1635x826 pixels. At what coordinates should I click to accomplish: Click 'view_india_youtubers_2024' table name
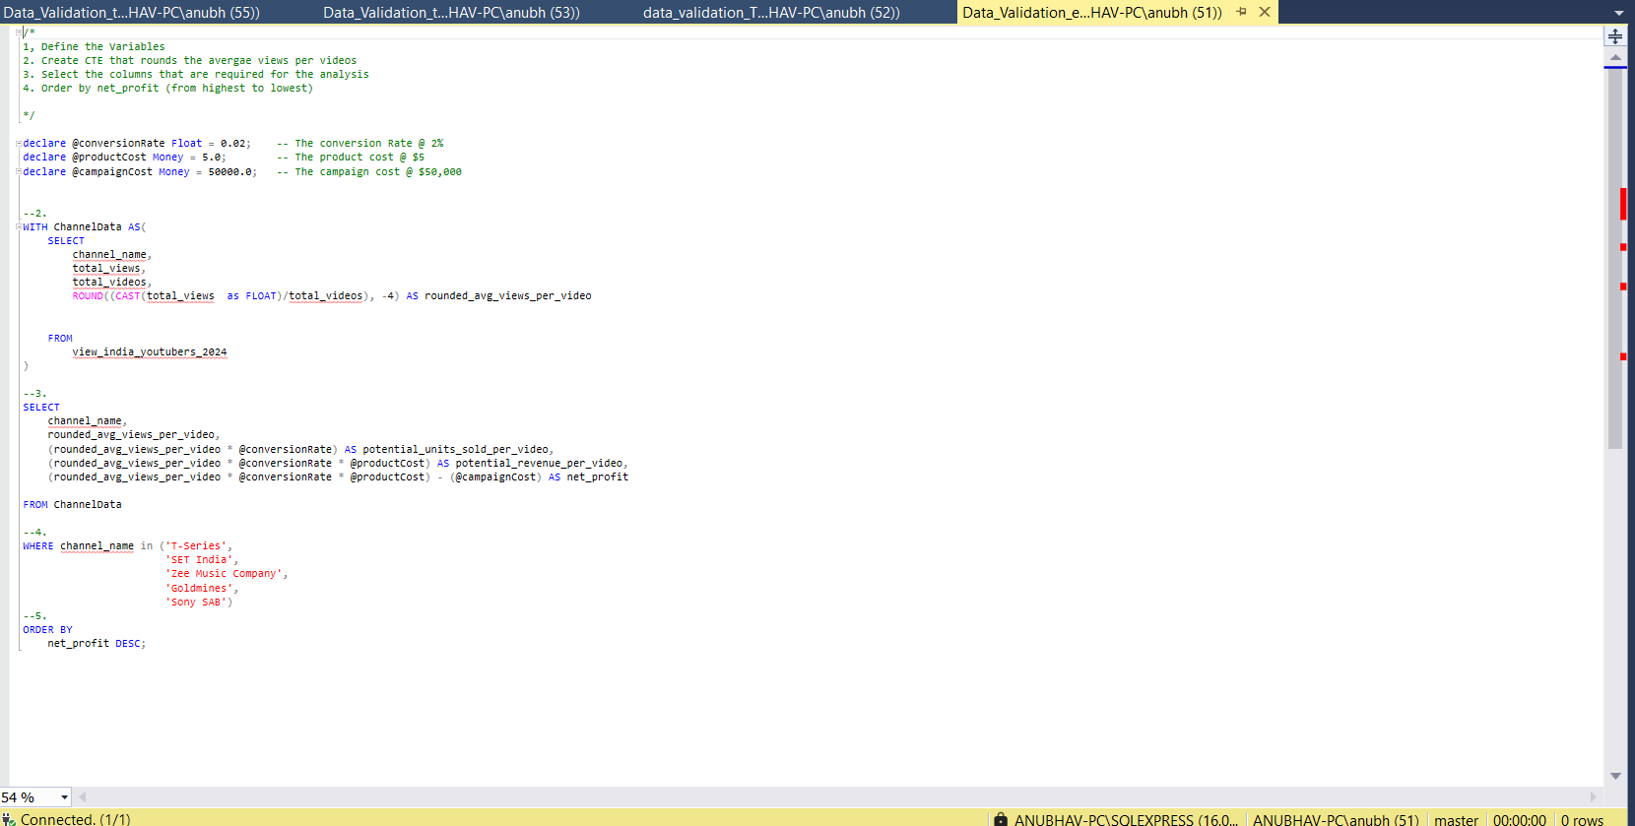(150, 352)
